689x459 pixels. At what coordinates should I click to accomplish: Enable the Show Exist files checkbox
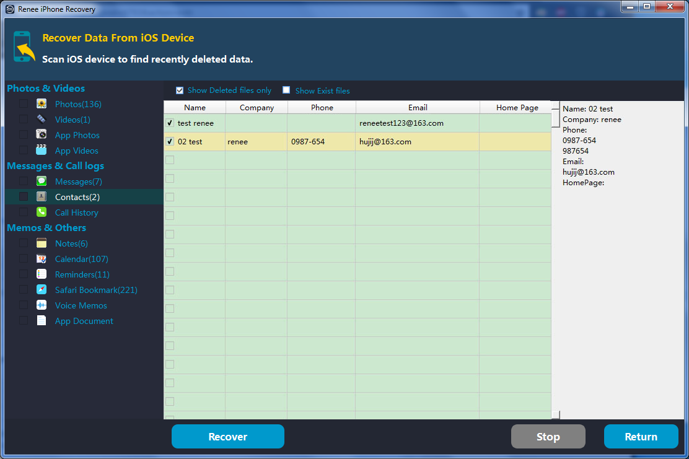coord(286,90)
